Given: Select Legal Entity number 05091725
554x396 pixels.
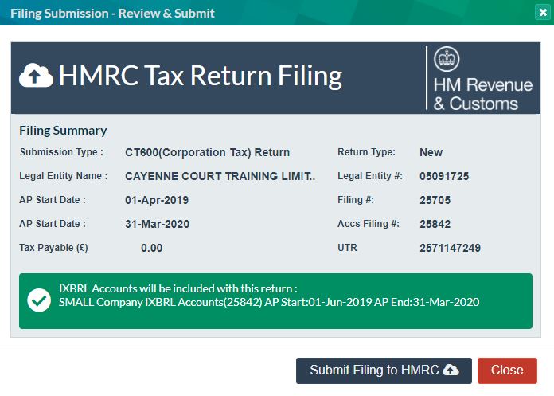Looking at the screenshot, I should 444,176.
